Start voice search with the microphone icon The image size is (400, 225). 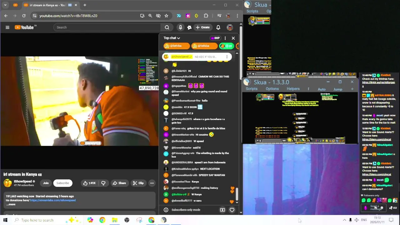coord(180,27)
